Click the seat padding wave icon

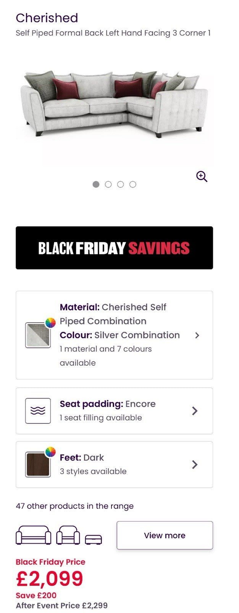tap(38, 411)
